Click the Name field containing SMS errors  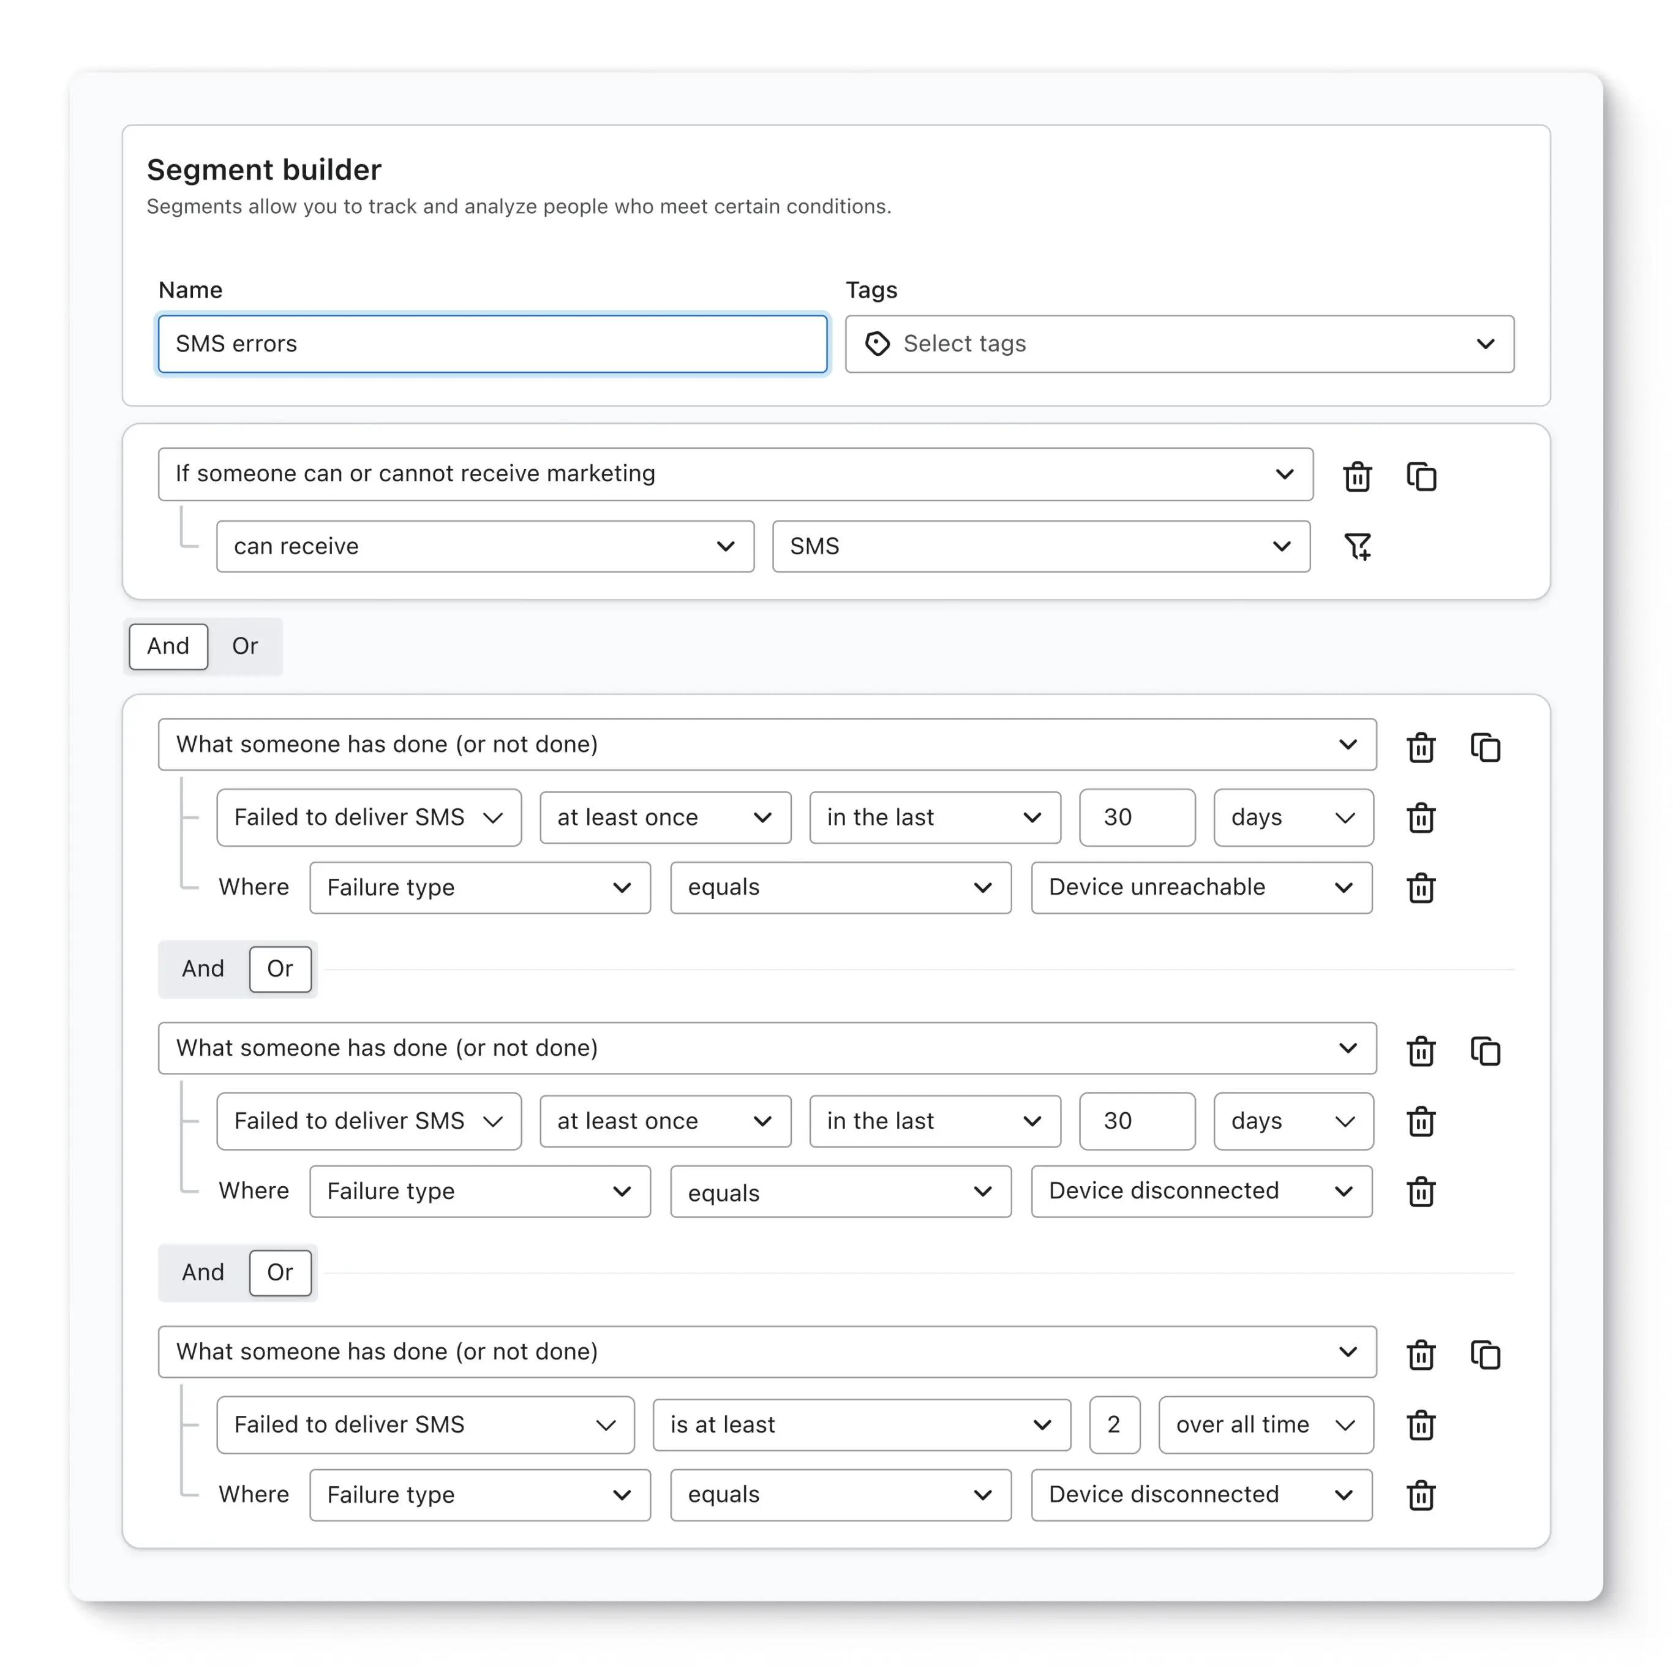click(492, 344)
